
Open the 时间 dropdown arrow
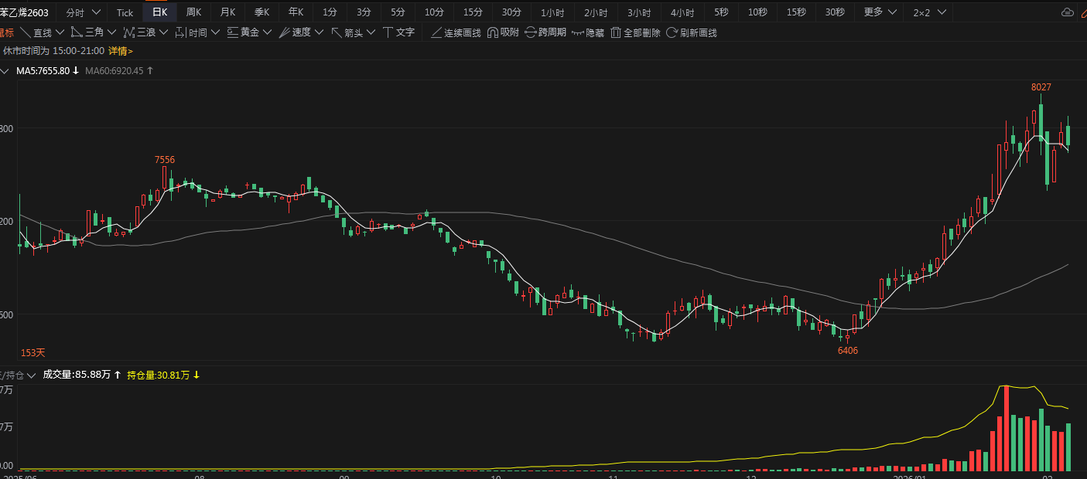[x=215, y=32]
